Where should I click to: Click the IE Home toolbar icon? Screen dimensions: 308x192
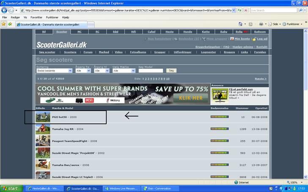tap(240, 24)
